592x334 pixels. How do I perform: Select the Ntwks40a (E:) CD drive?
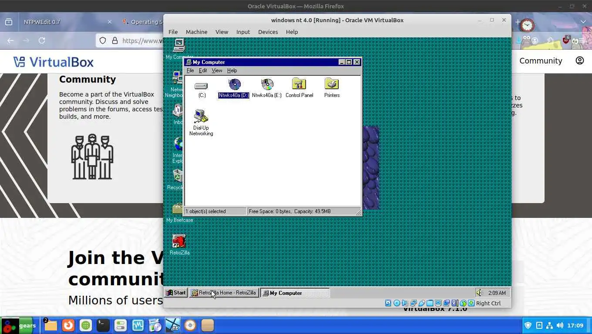267,88
